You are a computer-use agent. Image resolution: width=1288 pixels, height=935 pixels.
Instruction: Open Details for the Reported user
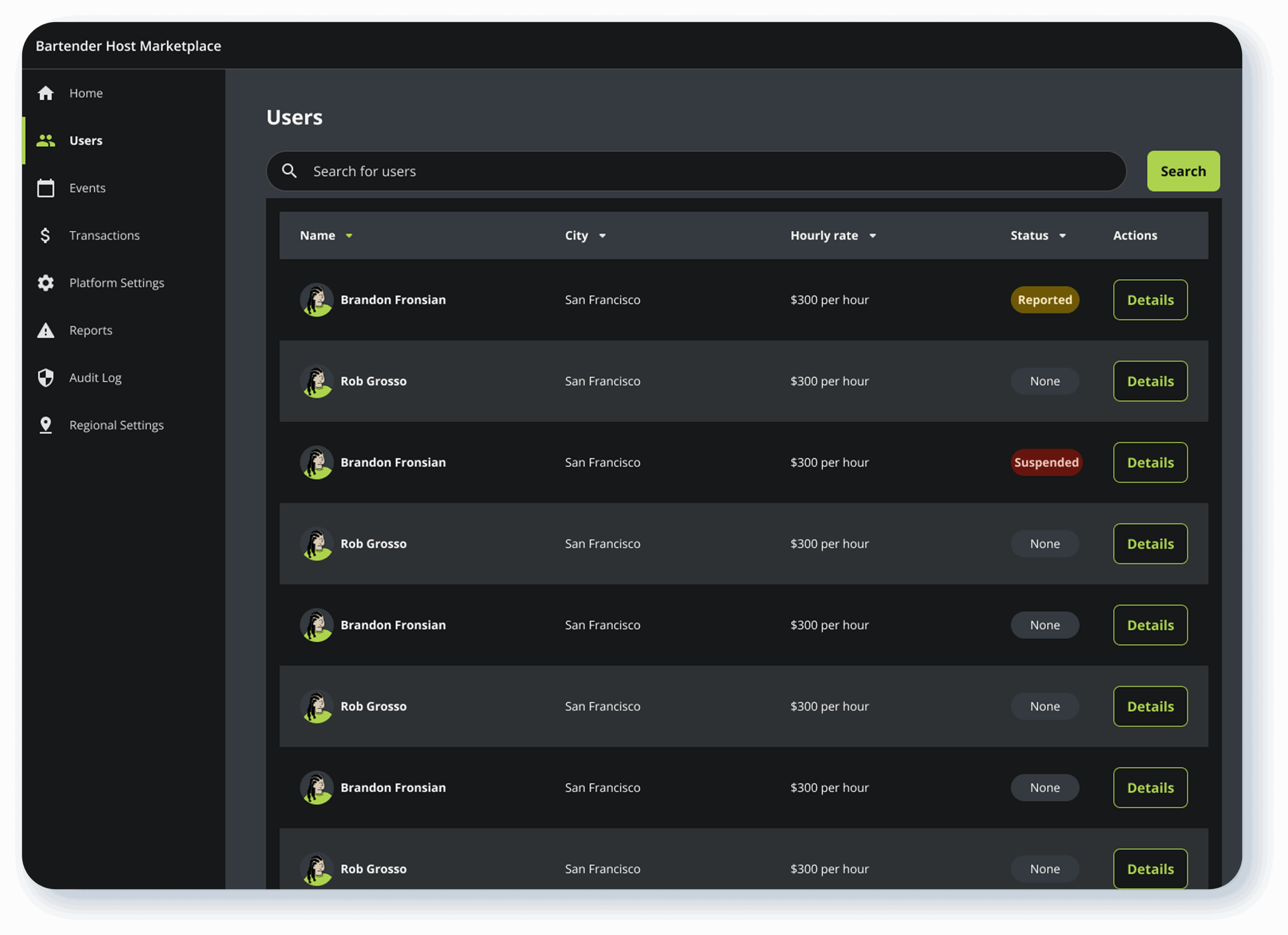click(1150, 300)
